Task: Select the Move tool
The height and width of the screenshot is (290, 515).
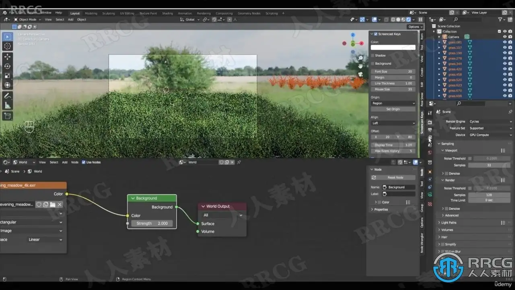Action: tap(7, 56)
